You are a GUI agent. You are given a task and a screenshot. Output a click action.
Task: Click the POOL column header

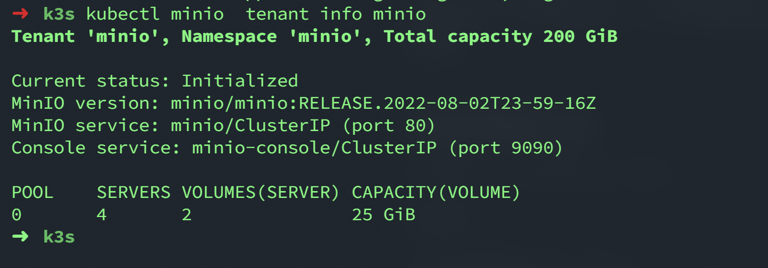pos(32,193)
